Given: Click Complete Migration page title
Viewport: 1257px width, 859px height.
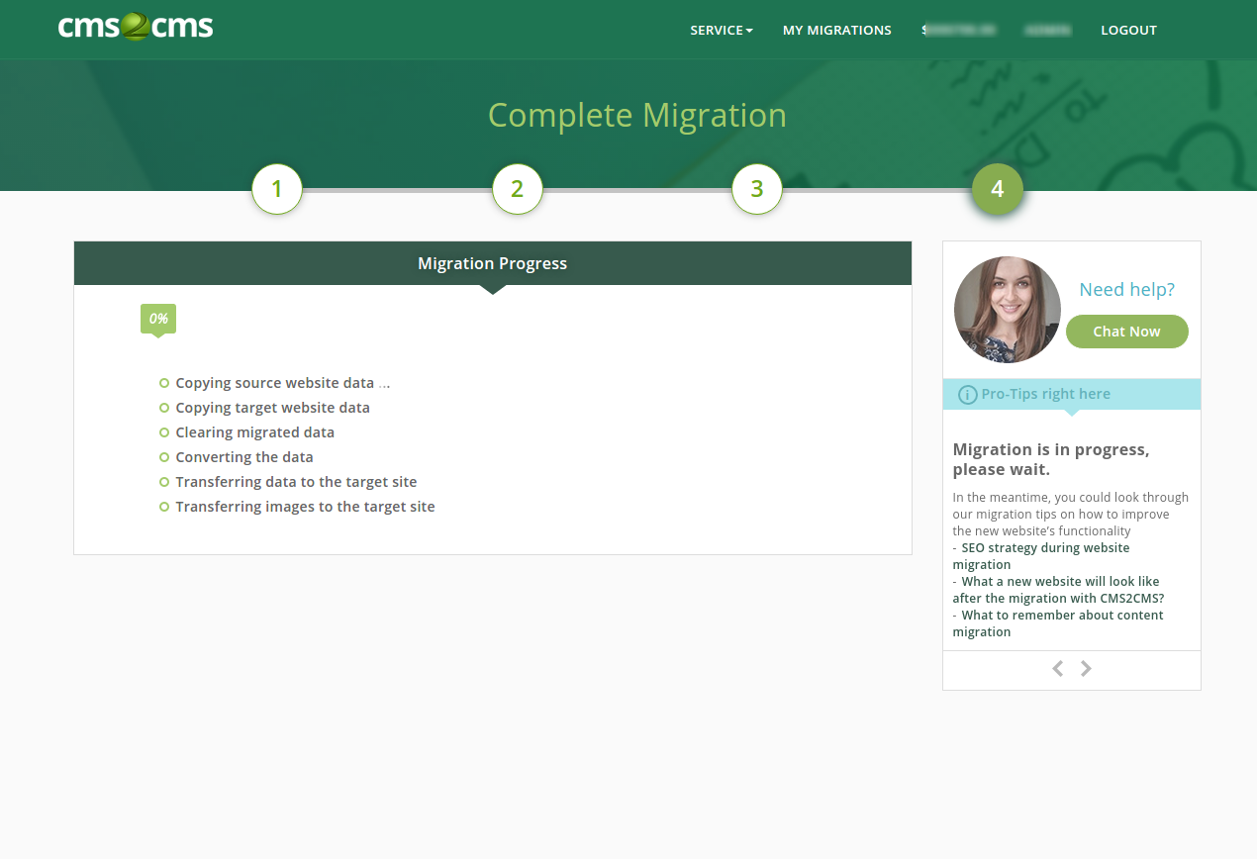Looking at the screenshot, I should coord(637,116).
